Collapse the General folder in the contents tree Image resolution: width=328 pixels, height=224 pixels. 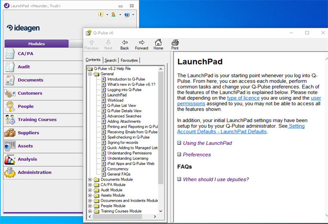90,74
